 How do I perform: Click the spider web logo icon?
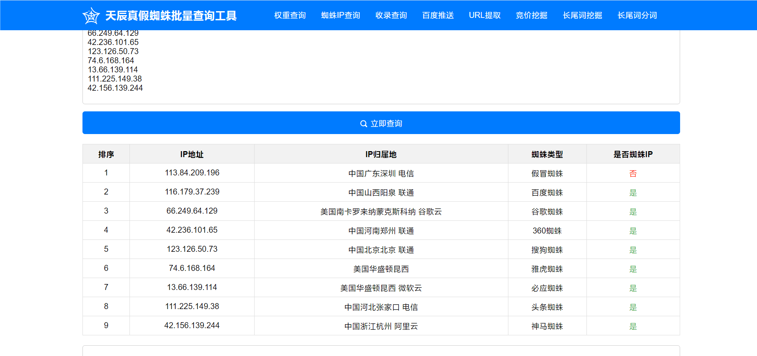(x=91, y=16)
